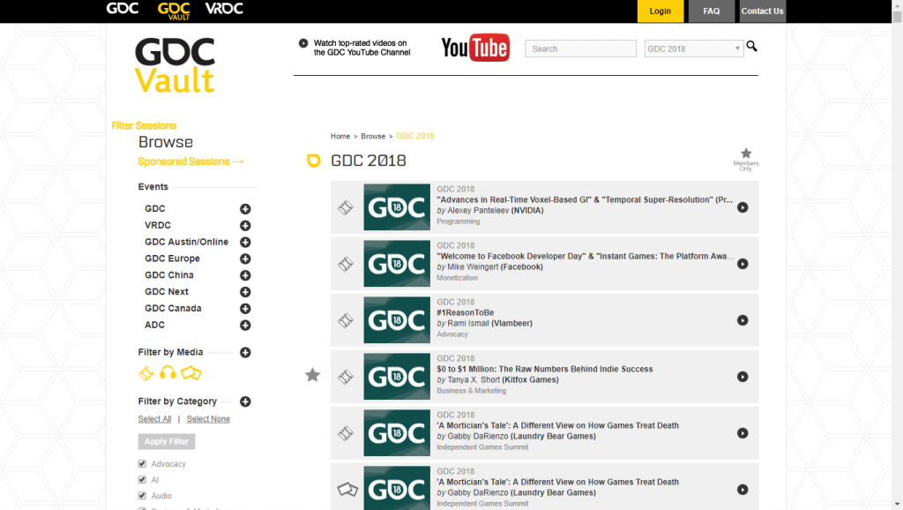
Task: Click video icon on $0 to $1 Million row
Action: [346, 377]
